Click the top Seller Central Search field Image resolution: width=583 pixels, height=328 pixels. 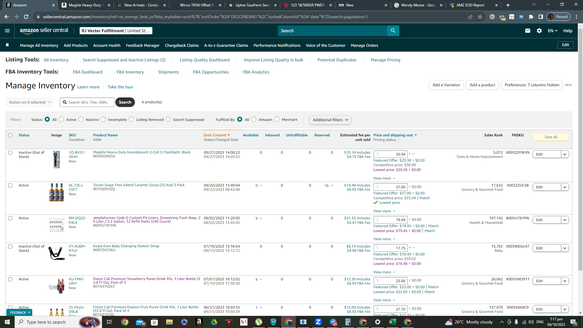click(332, 31)
